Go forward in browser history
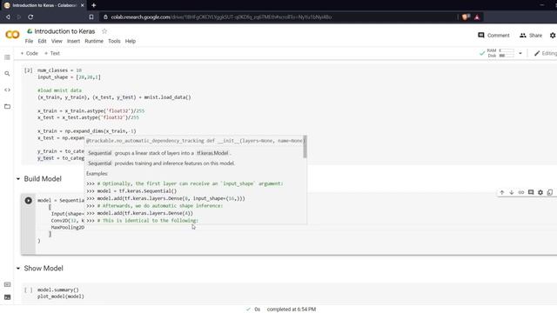557x313 pixels. tap(19, 17)
